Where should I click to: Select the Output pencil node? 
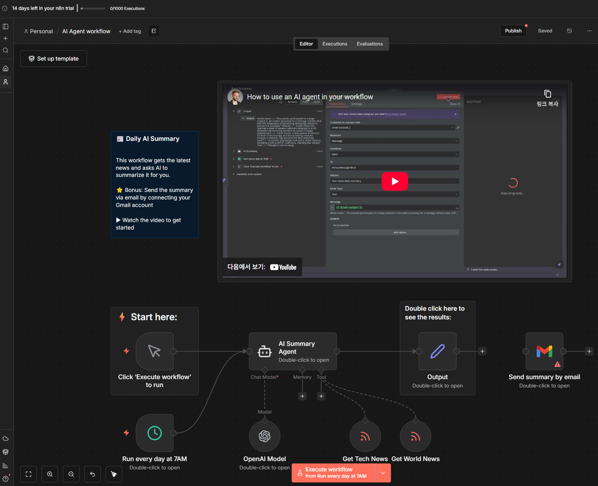437,351
